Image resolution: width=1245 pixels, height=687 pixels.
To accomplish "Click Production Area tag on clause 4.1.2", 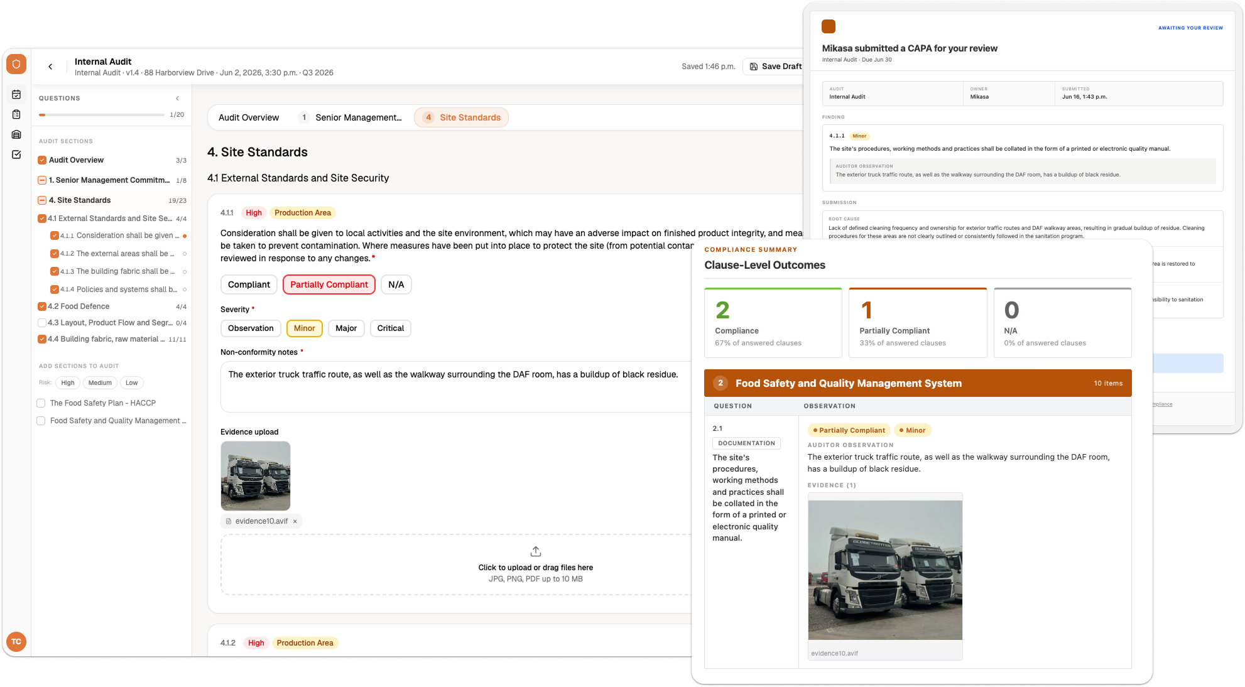I will [305, 643].
